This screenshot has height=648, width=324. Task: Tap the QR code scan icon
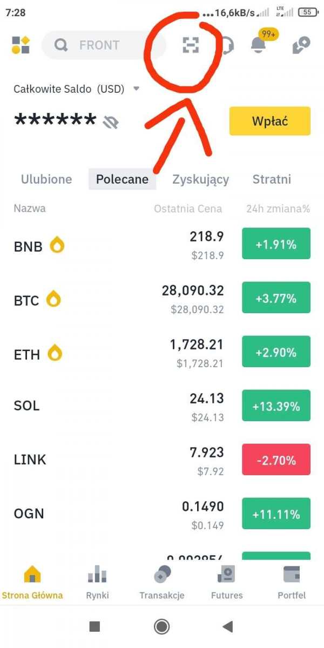click(x=190, y=45)
